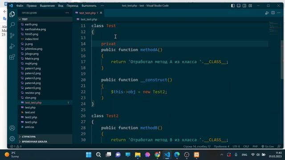This screenshot has height=160, width=285.
Task: Open Run and Debug view
Action: pyautogui.click(x=12, y=46)
